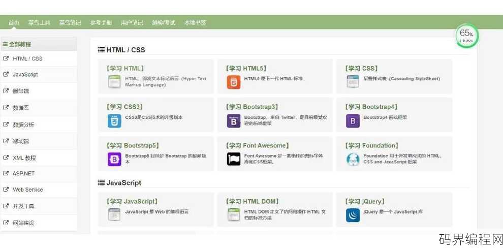This screenshot has width=503, height=249.
Task: Open the 【学习 CSS3】 tutorial link
Action: click(x=124, y=107)
